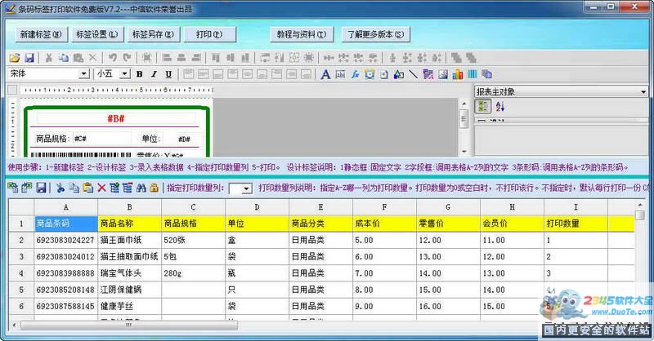
Task: Select the text label 'A' tool
Action: [x=325, y=74]
